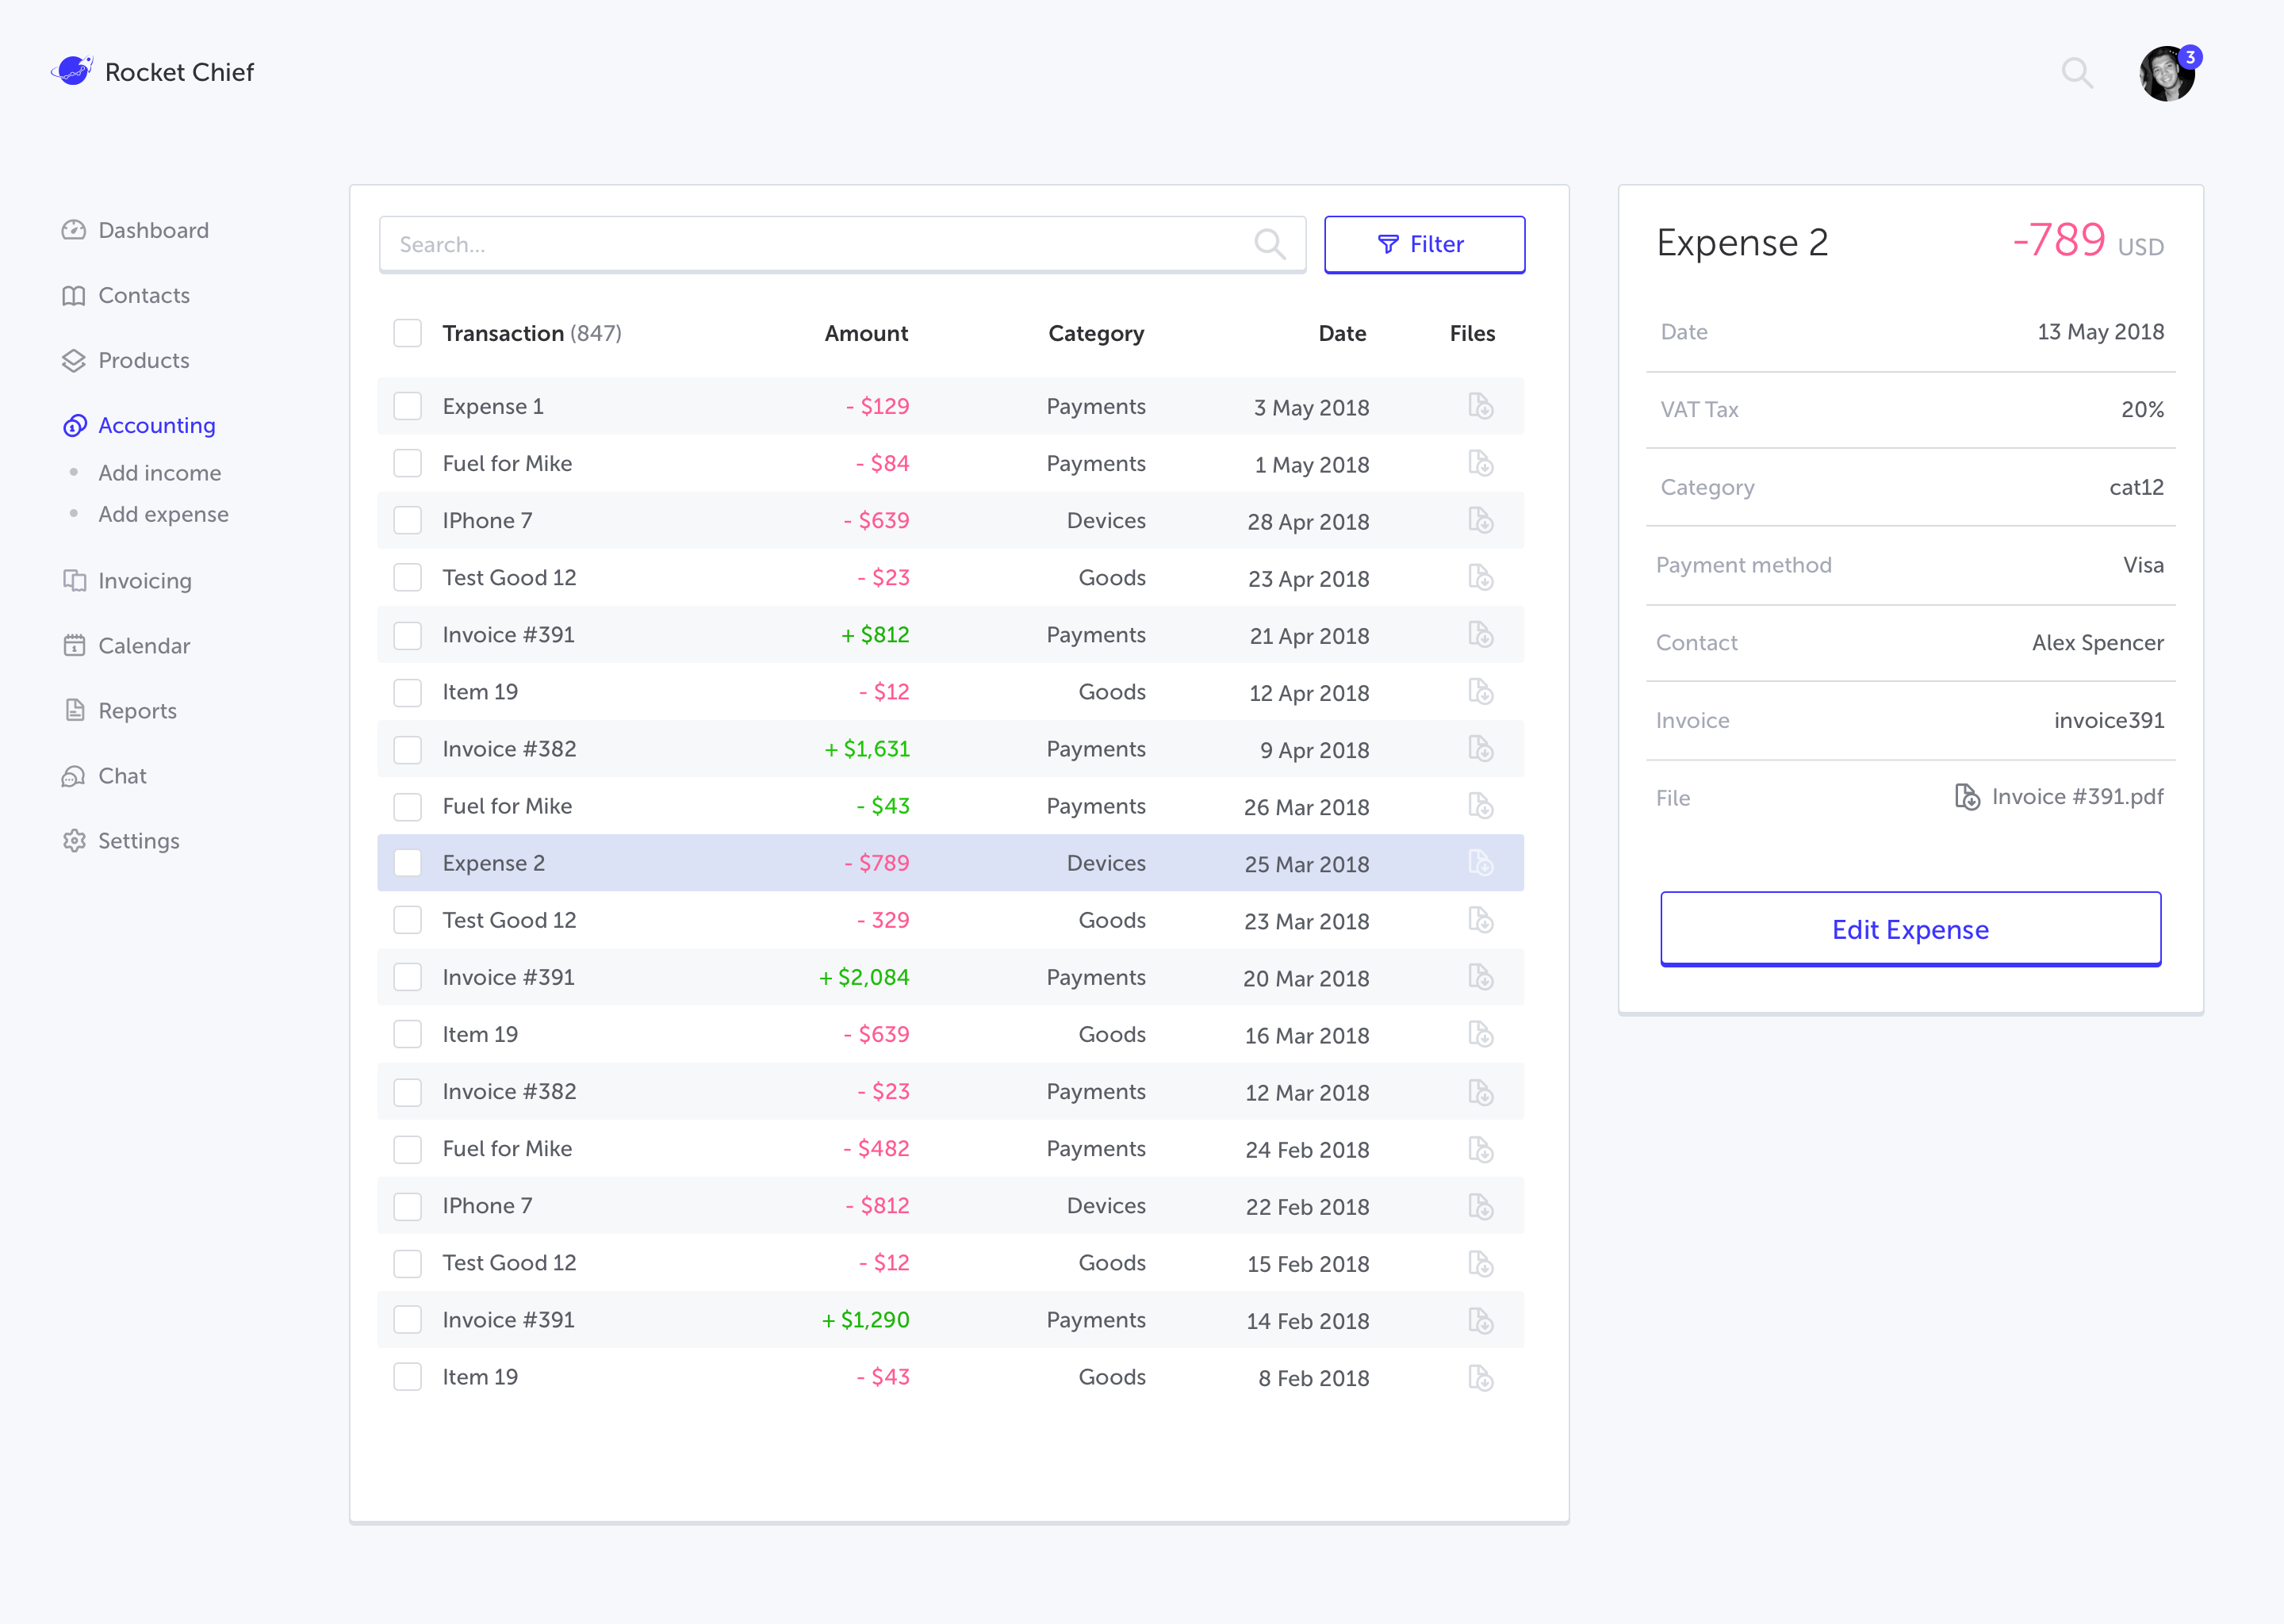
Task: Click the top-right header search icon
Action: click(2076, 72)
